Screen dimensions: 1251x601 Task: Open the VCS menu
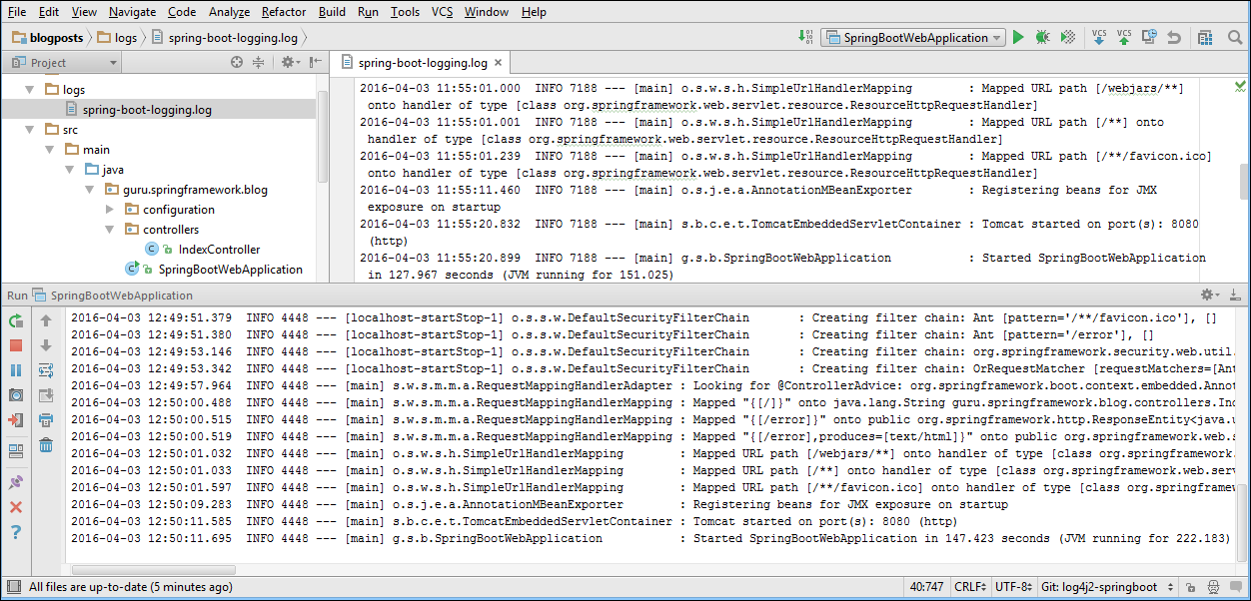tap(443, 12)
